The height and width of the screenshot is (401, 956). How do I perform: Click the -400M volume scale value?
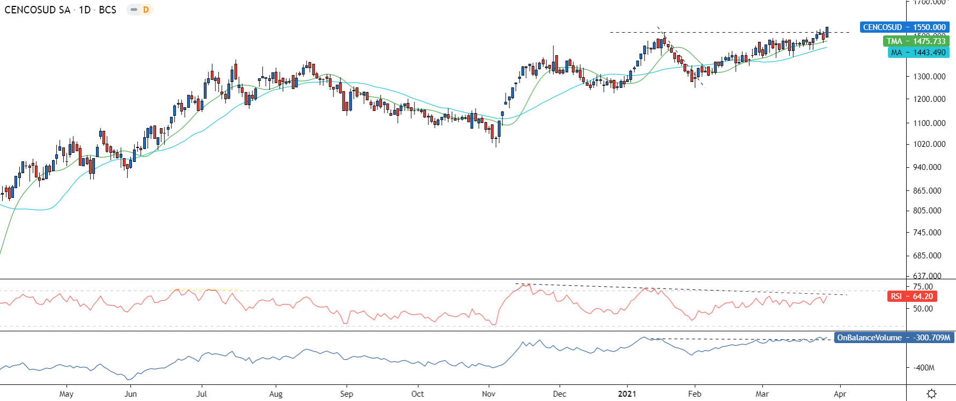(x=924, y=368)
